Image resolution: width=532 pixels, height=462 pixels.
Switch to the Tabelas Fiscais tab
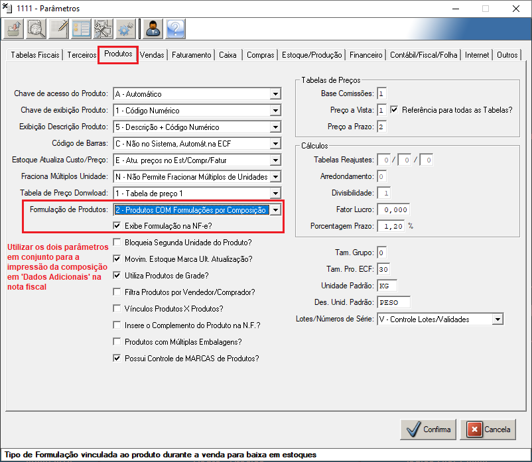click(35, 55)
